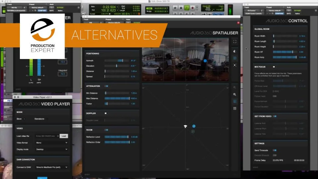Viewport: 318px width, 179px height.
Task: Click Bypass in the Spatialiser plugin header
Action: 137,23
